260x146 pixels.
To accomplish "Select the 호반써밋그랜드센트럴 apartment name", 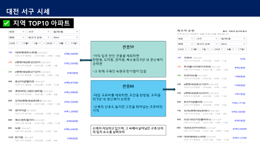I will [x=29, y=91].
